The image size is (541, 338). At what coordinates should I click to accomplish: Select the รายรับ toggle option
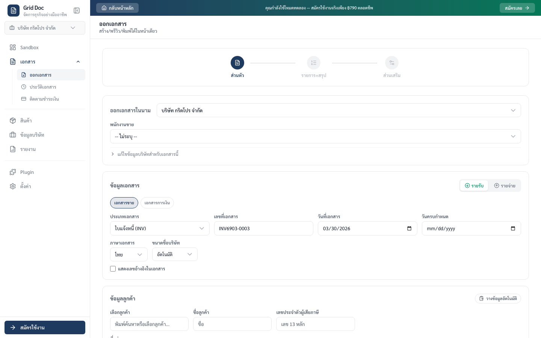click(x=474, y=186)
